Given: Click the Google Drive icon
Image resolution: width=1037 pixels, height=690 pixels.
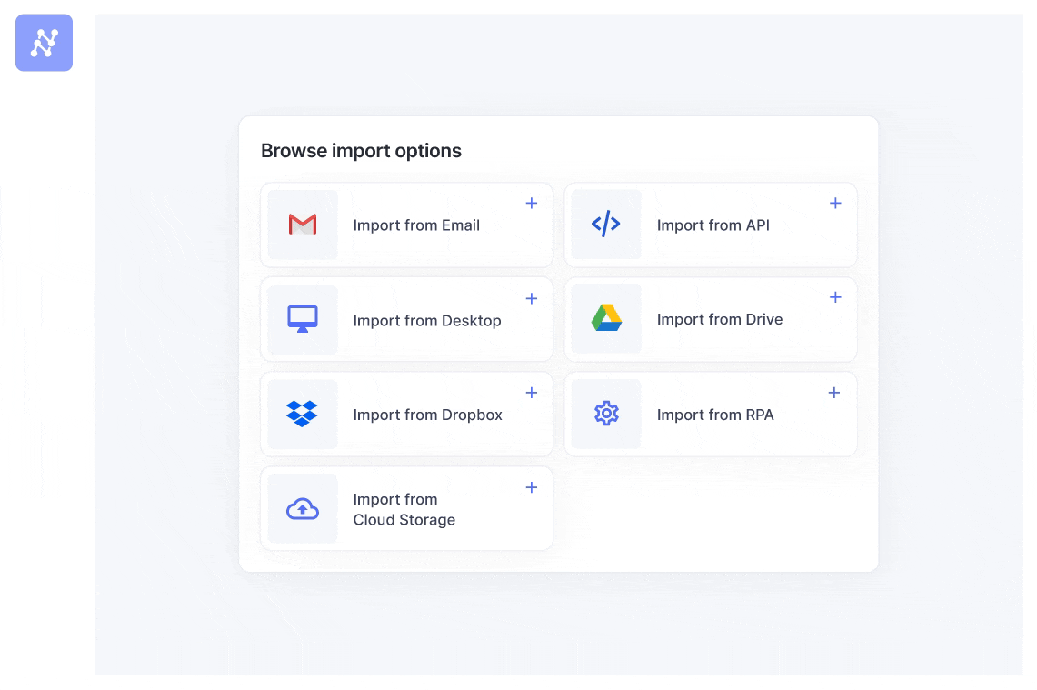Looking at the screenshot, I should [605, 316].
